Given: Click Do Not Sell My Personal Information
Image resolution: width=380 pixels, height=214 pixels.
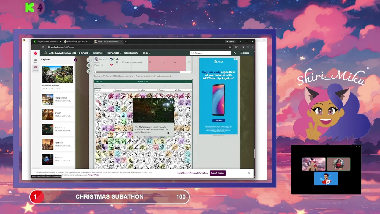Looking at the screenshot, I should (192, 173).
